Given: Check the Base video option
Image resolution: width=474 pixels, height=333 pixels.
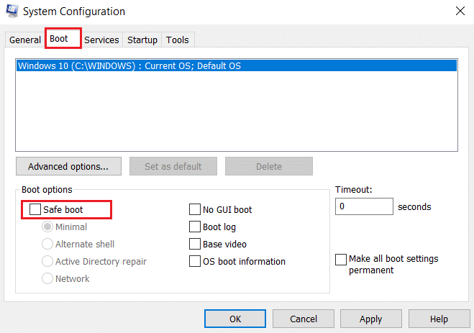Looking at the screenshot, I should point(195,244).
